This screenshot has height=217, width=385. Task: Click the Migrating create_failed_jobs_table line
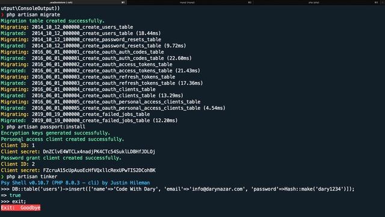[75, 115]
